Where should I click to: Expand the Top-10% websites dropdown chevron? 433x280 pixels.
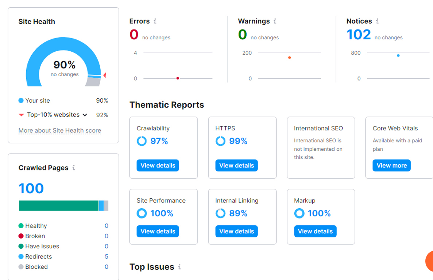tap(85, 115)
